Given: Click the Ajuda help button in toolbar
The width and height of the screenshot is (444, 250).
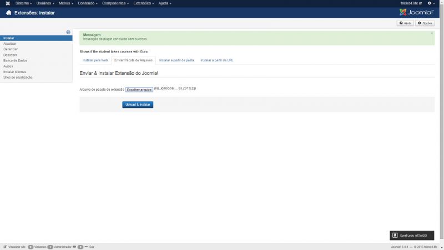Looking at the screenshot, I should coord(405,23).
